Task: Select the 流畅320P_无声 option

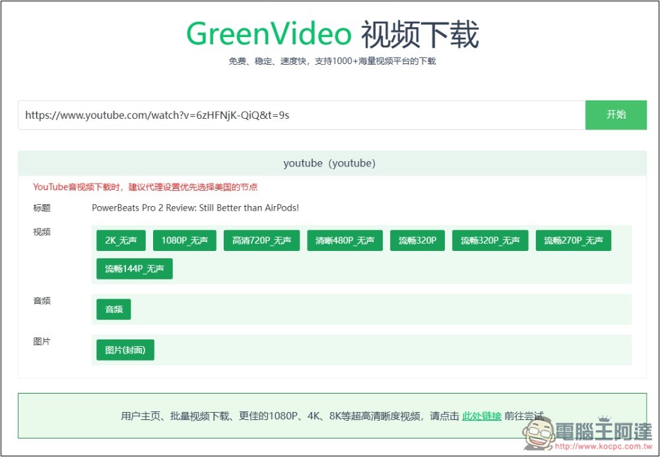Action: (x=490, y=241)
